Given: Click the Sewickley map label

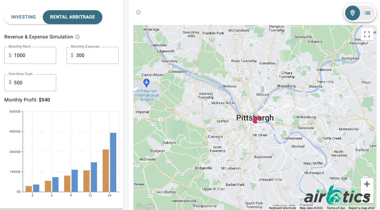Looking at the screenshot, I should pos(170,61).
